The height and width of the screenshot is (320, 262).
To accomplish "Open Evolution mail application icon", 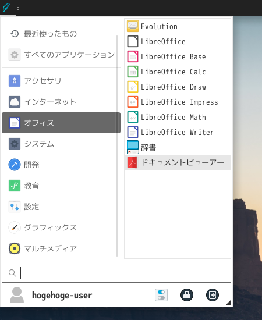I will [133, 26].
